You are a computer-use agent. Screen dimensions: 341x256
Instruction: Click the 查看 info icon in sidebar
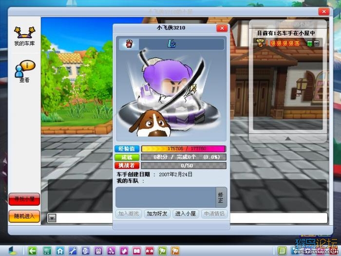(24, 71)
